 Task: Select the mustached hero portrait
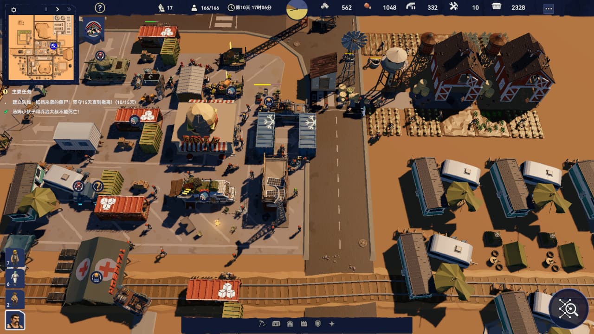pyautogui.click(x=15, y=320)
